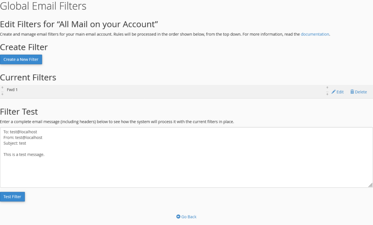Follow the Go Back link text

pos(189,217)
